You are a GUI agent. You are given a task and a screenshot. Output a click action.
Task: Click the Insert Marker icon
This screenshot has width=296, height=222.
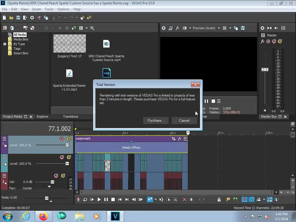(x=228, y=199)
